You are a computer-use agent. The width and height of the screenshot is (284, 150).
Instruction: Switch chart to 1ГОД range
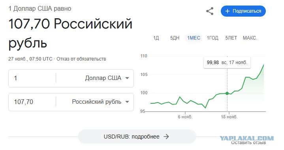(x=213, y=38)
